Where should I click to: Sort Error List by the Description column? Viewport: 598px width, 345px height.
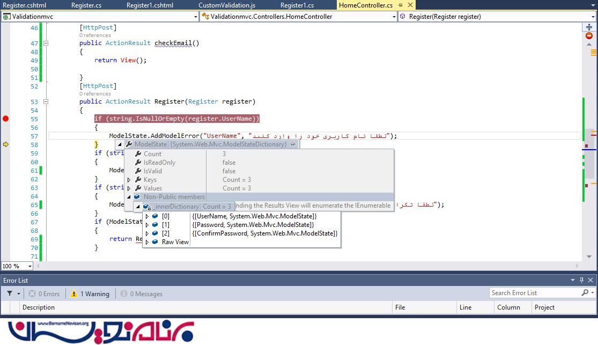[38, 307]
